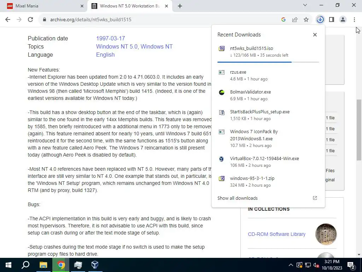
Task: Open the tab search dropdown chevron
Action: click(305, 5)
